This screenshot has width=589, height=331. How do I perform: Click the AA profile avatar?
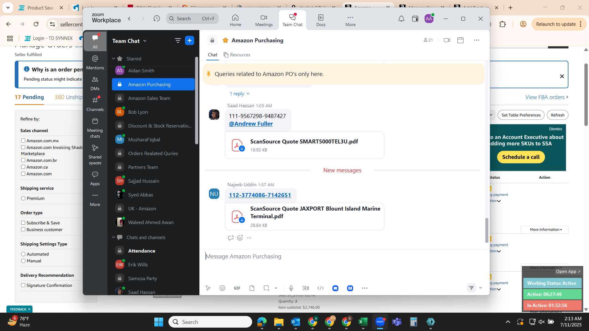[429, 19]
